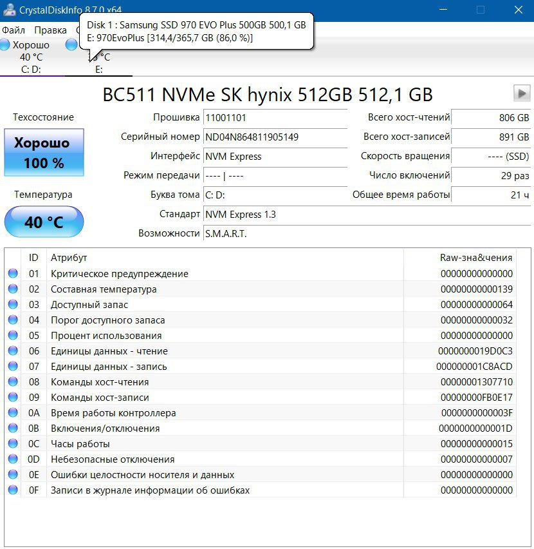The width and height of the screenshot is (534, 549).
Task: Select the Команды хост-чтения attribute text
Action: click(100, 382)
